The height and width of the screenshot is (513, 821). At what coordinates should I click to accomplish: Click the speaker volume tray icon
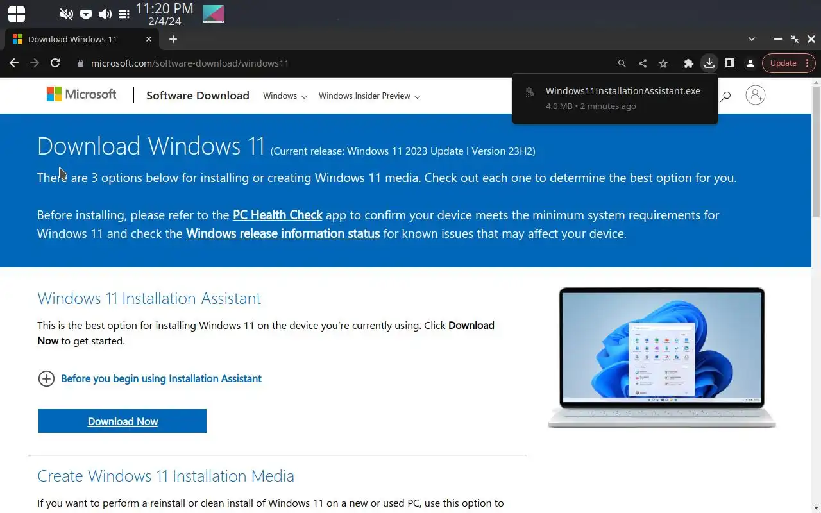(105, 14)
